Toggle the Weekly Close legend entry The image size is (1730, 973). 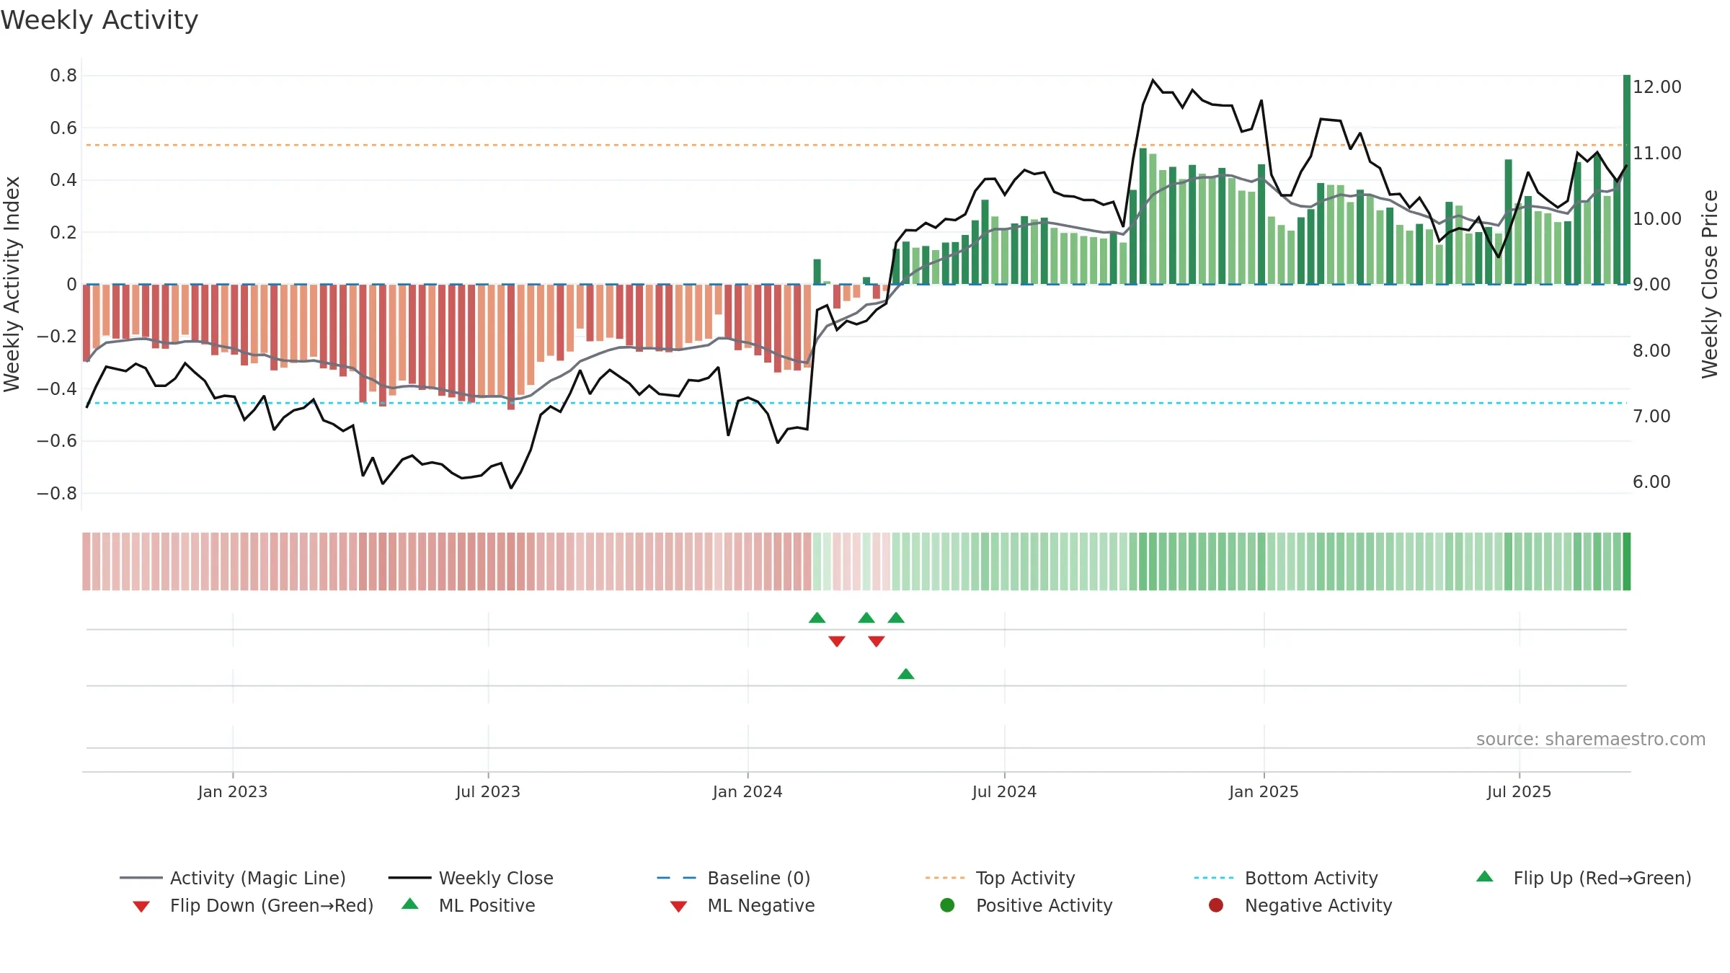pyautogui.click(x=471, y=878)
